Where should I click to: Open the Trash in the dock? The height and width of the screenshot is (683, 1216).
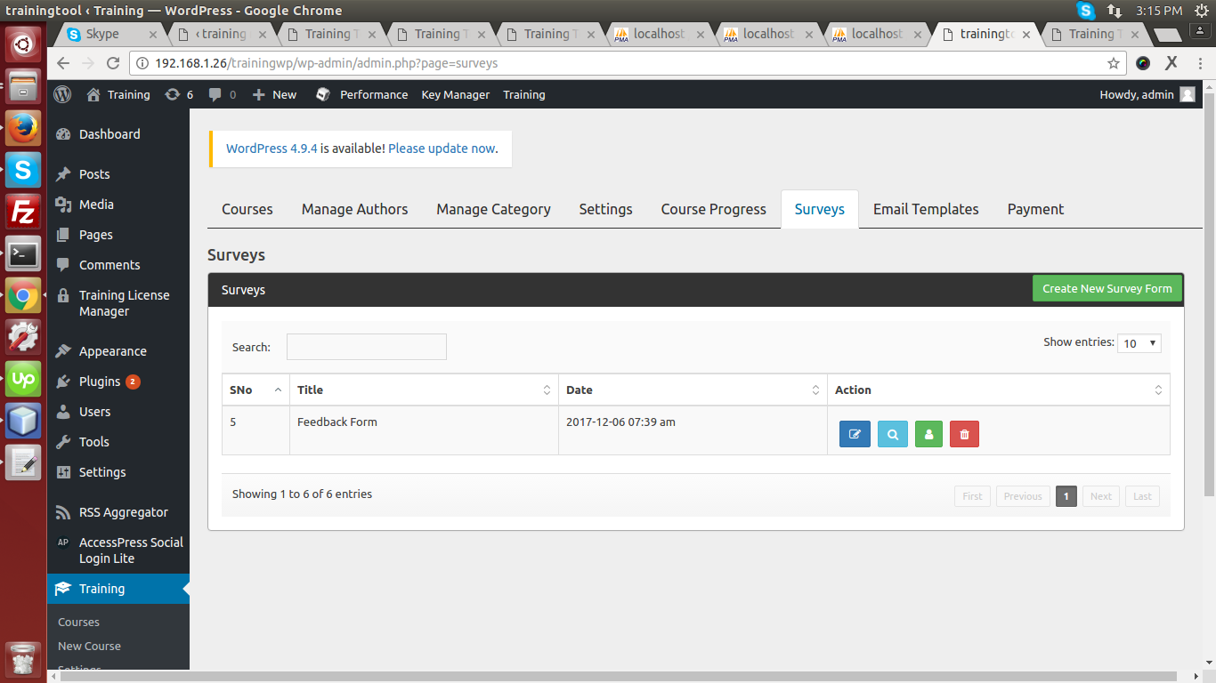(23, 660)
